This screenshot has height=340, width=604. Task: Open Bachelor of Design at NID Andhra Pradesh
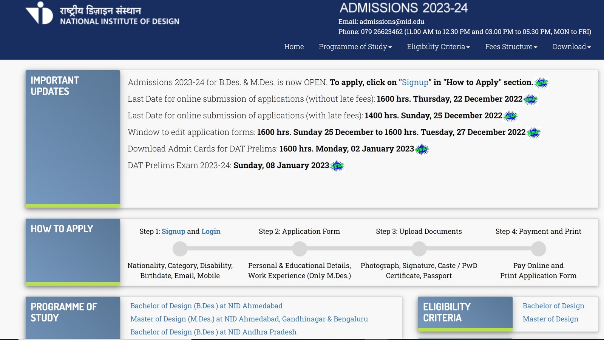pos(213,332)
